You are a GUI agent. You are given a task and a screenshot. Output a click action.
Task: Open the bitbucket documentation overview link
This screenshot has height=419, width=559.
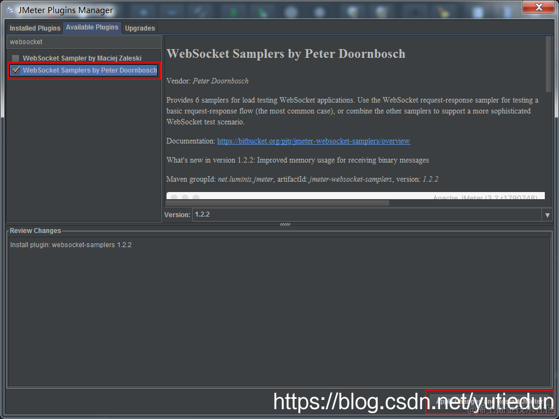click(x=313, y=141)
